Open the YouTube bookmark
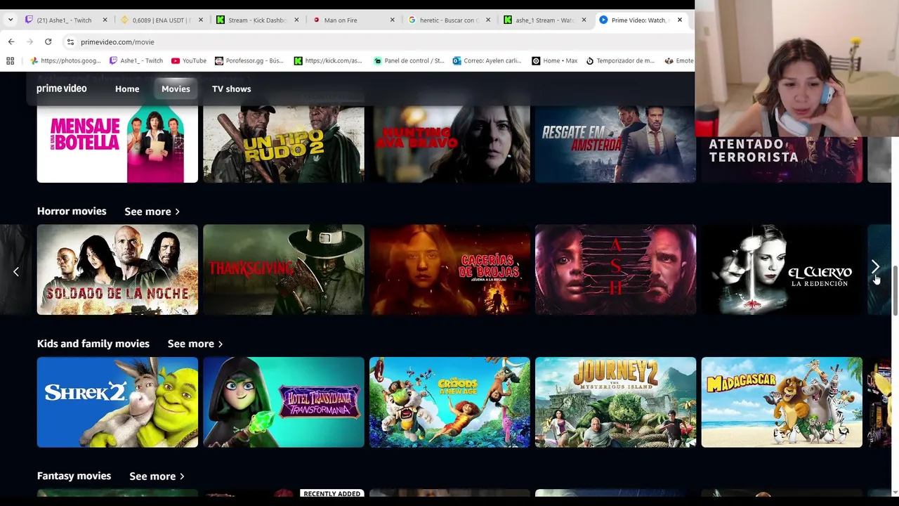The image size is (899, 506). click(189, 60)
